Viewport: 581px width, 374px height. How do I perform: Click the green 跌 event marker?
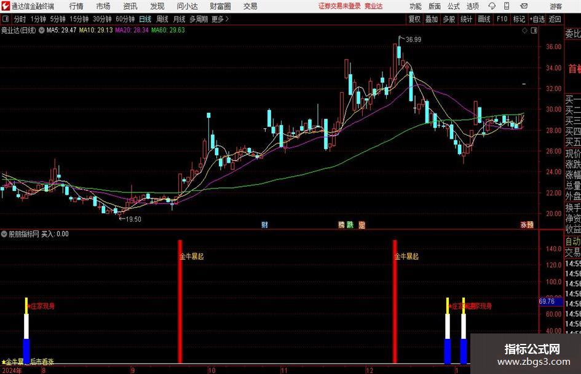coord(350,225)
